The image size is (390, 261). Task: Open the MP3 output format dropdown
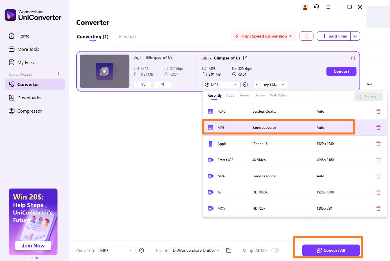(x=222, y=85)
